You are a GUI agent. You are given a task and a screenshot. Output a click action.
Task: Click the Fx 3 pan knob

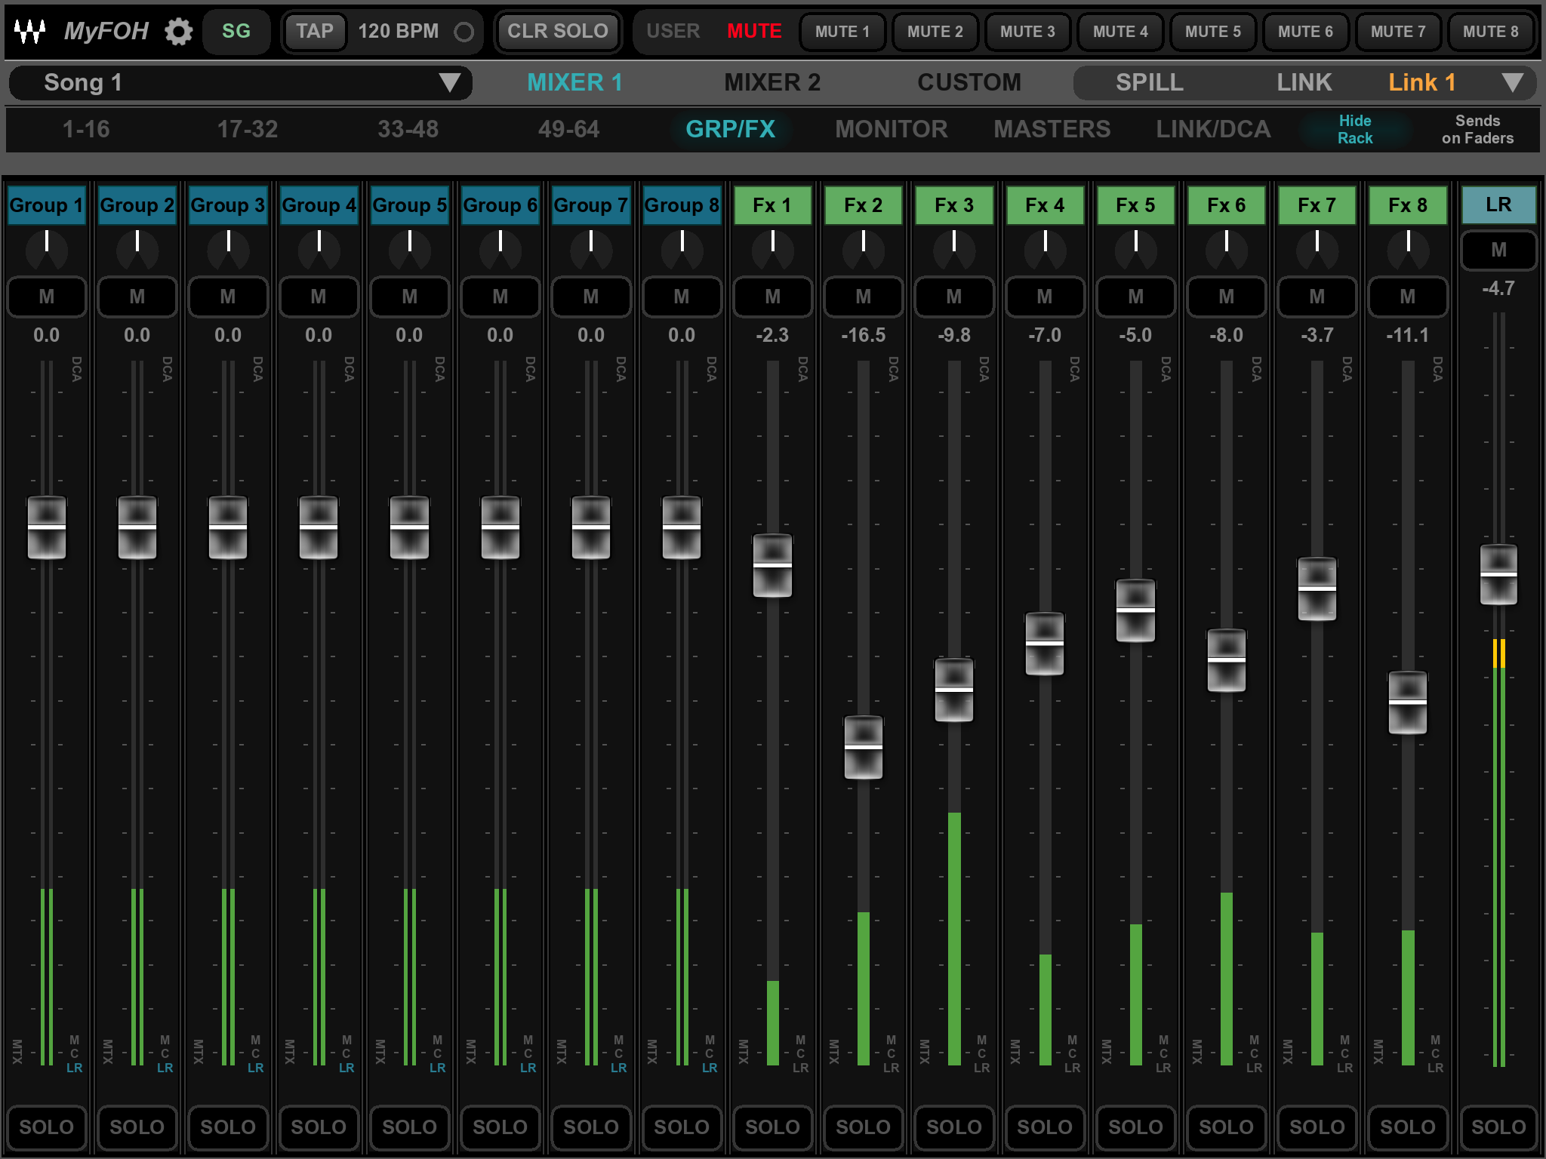tap(954, 249)
